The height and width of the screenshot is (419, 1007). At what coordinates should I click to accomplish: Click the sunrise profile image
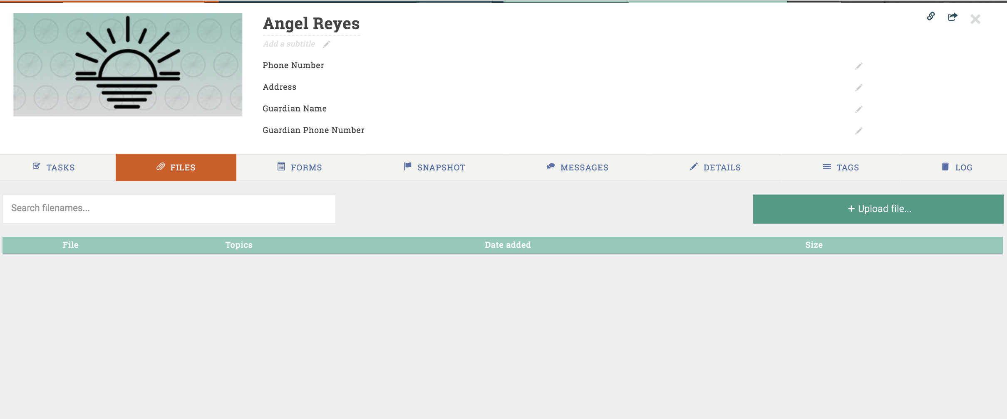[x=128, y=65]
